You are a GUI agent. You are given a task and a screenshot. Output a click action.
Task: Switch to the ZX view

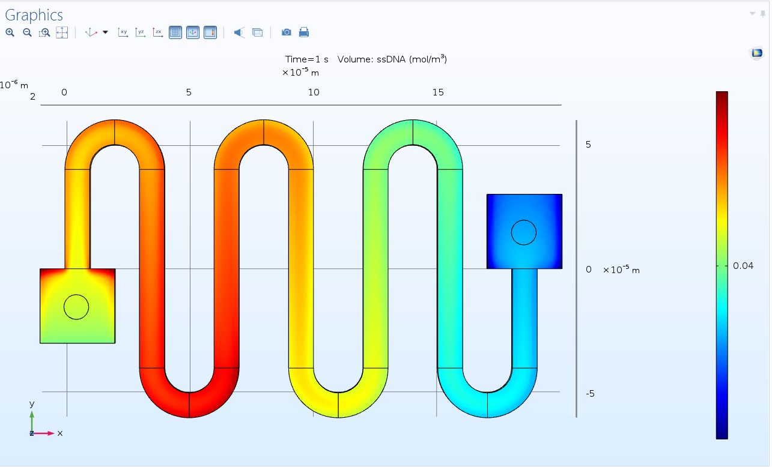pos(158,32)
